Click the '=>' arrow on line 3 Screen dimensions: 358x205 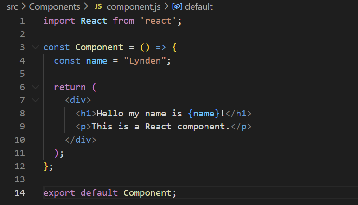pos(161,47)
